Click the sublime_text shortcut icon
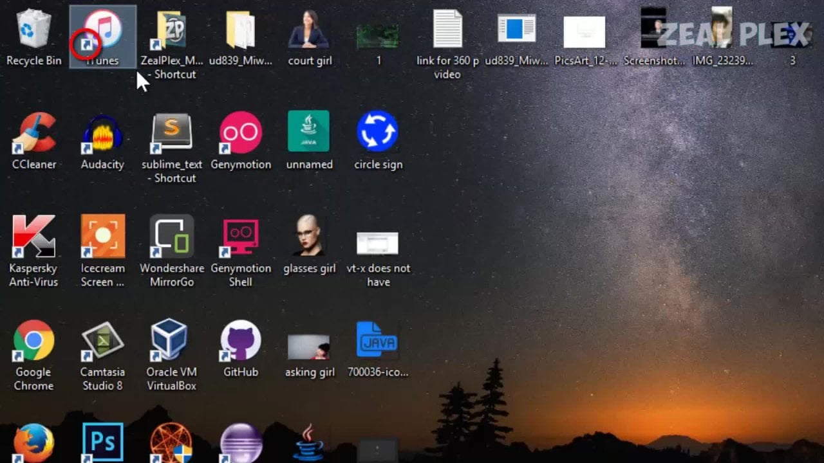Image resolution: width=824 pixels, height=463 pixels. pyautogui.click(x=171, y=132)
